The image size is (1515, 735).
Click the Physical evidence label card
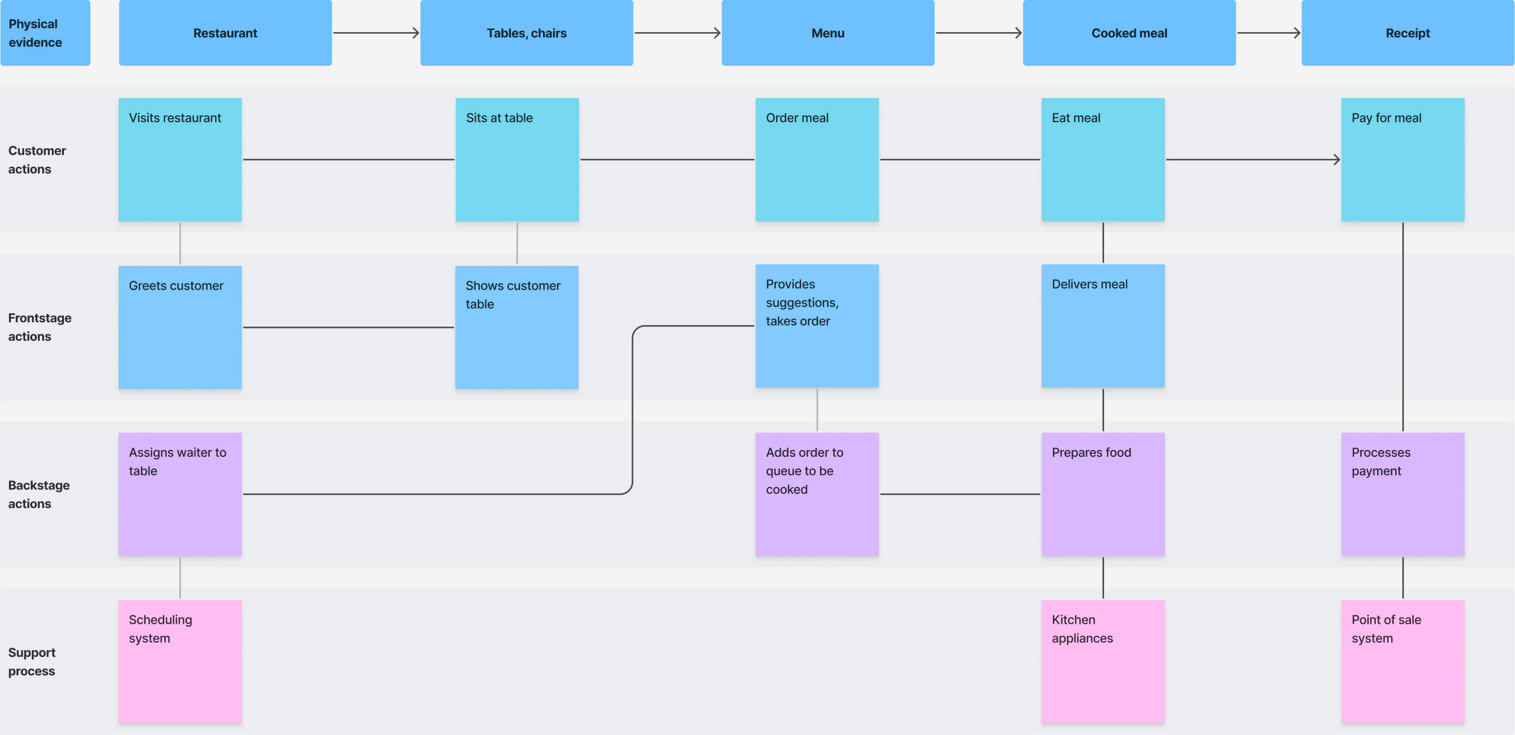pyautogui.click(x=45, y=33)
